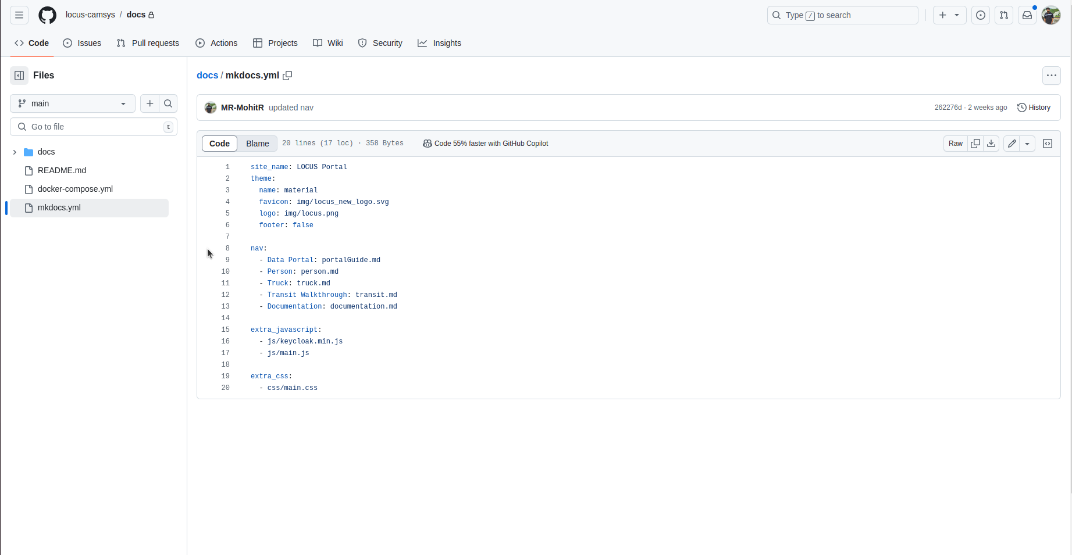Open the symbols panel icon
This screenshot has height=555, width=1072.
tap(1048, 144)
